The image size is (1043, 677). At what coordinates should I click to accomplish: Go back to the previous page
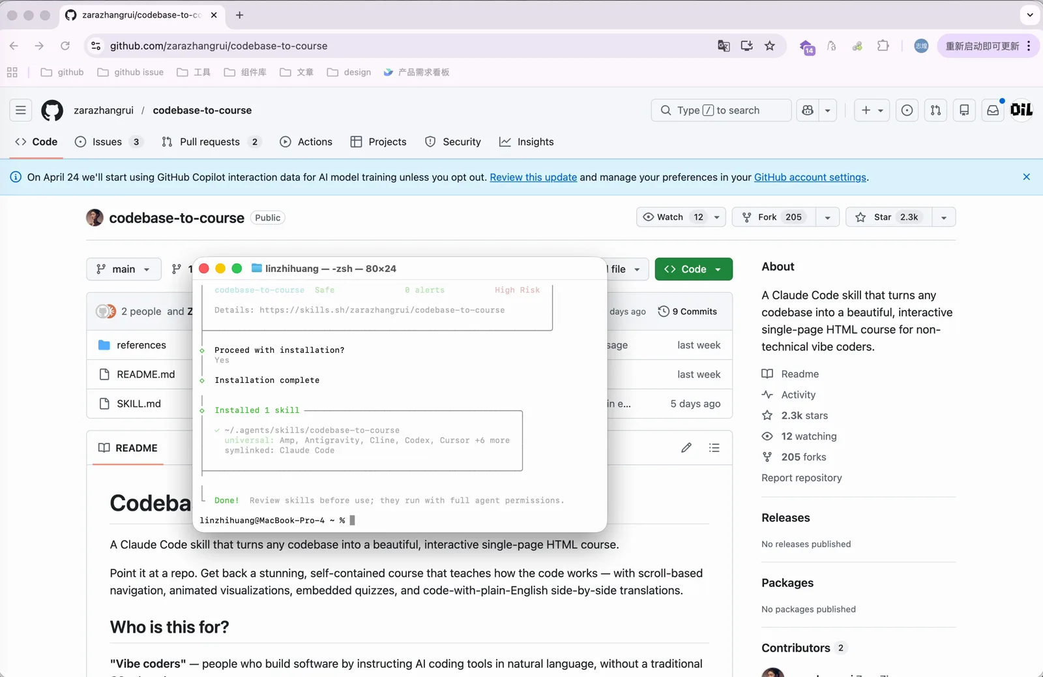pyautogui.click(x=14, y=46)
